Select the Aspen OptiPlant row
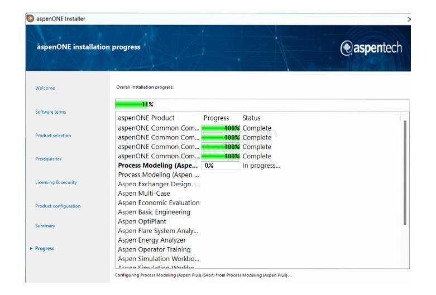The height and width of the screenshot is (295, 436). click(x=142, y=221)
